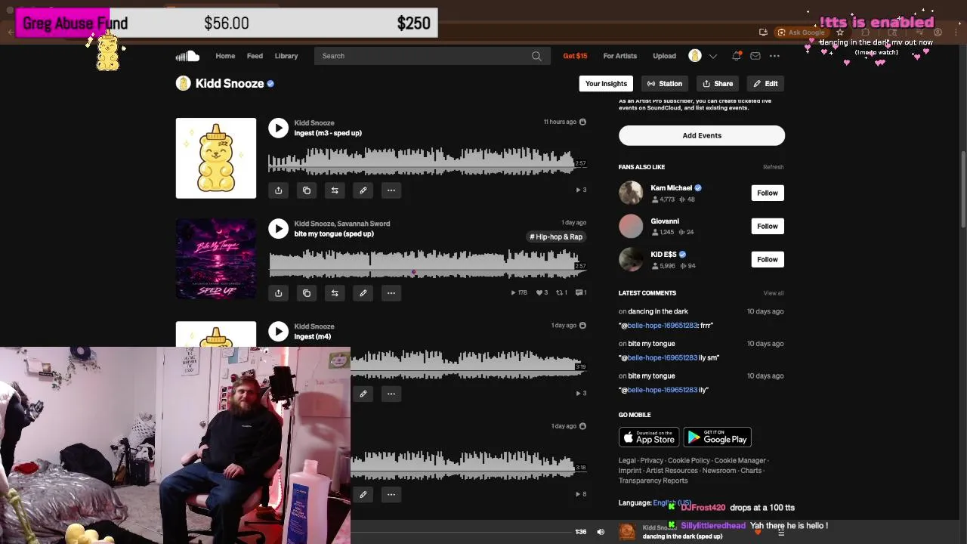Open Transparency Reports footer link
The image size is (967, 544).
coord(653,481)
